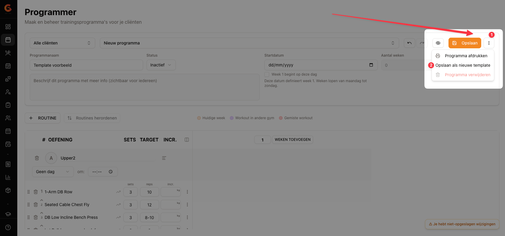Add a new routine with + ROUTINE
The width and height of the screenshot is (505, 236).
(x=43, y=118)
